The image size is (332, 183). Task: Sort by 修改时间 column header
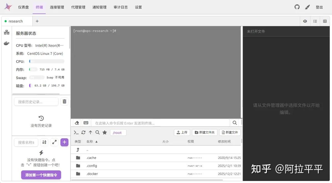click(224, 141)
